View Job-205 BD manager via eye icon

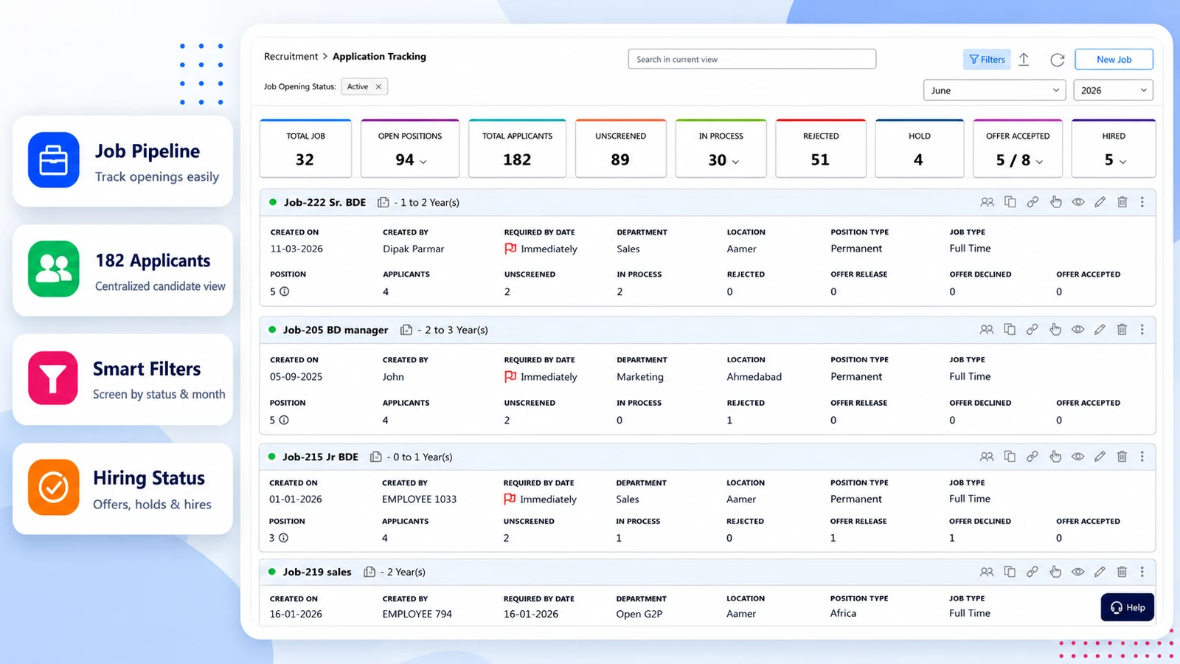click(1077, 330)
